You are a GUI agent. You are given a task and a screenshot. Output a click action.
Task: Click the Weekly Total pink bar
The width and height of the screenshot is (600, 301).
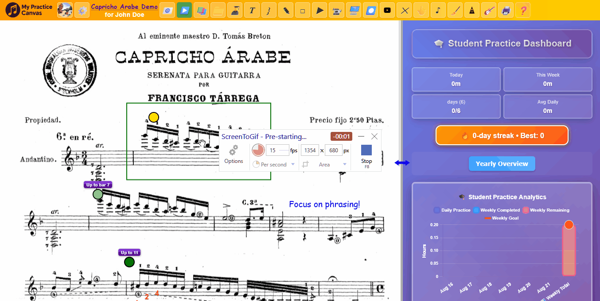pyautogui.click(x=569, y=251)
